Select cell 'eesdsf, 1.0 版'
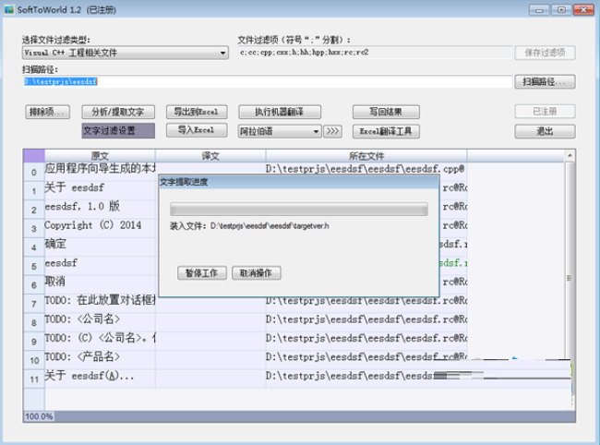Viewport: 600px width, 445px height. [x=100, y=210]
